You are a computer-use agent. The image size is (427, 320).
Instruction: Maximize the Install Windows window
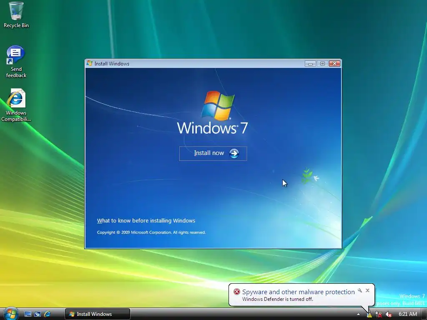coord(322,64)
